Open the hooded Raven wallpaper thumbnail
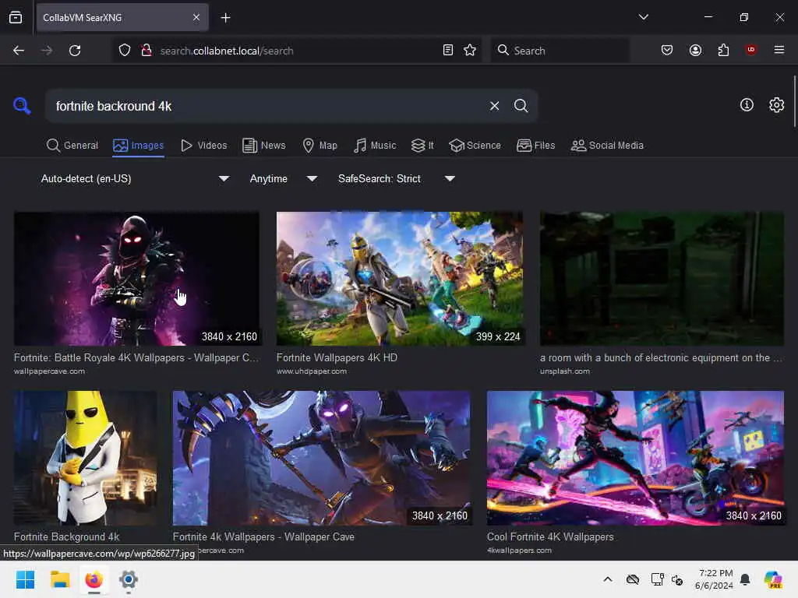Image resolution: width=798 pixels, height=598 pixels. [x=136, y=279]
